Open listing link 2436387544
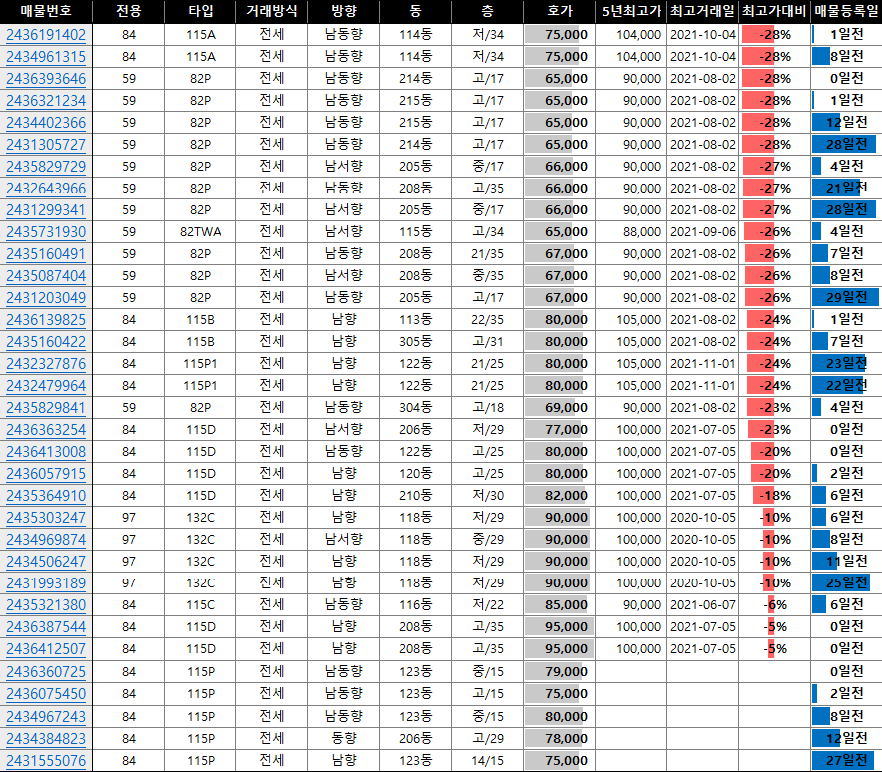The image size is (882, 772). [46, 627]
